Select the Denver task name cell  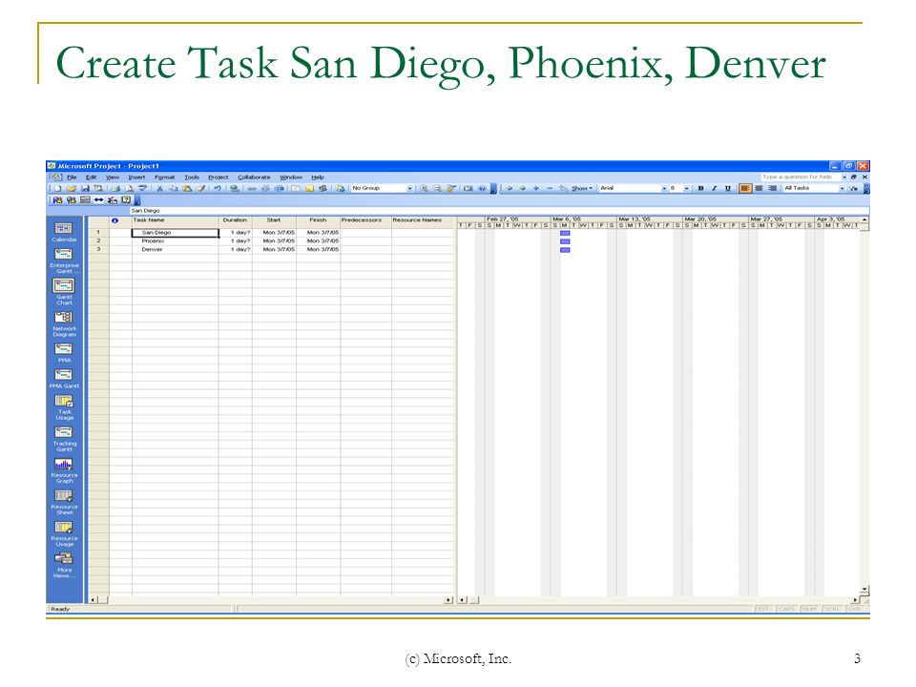[176, 249]
